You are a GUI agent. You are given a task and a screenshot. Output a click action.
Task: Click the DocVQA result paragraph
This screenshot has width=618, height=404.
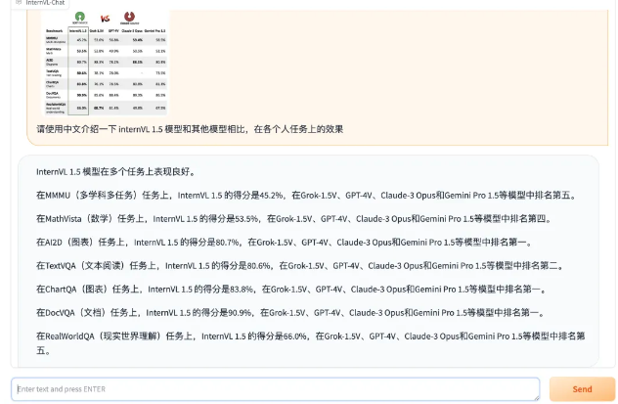click(x=289, y=312)
